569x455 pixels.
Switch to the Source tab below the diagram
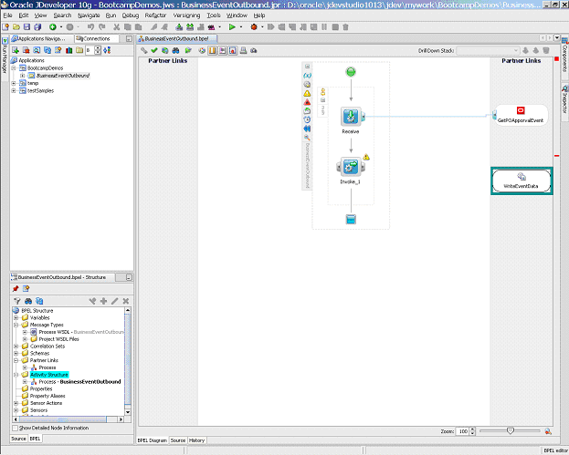pyautogui.click(x=178, y=440)
